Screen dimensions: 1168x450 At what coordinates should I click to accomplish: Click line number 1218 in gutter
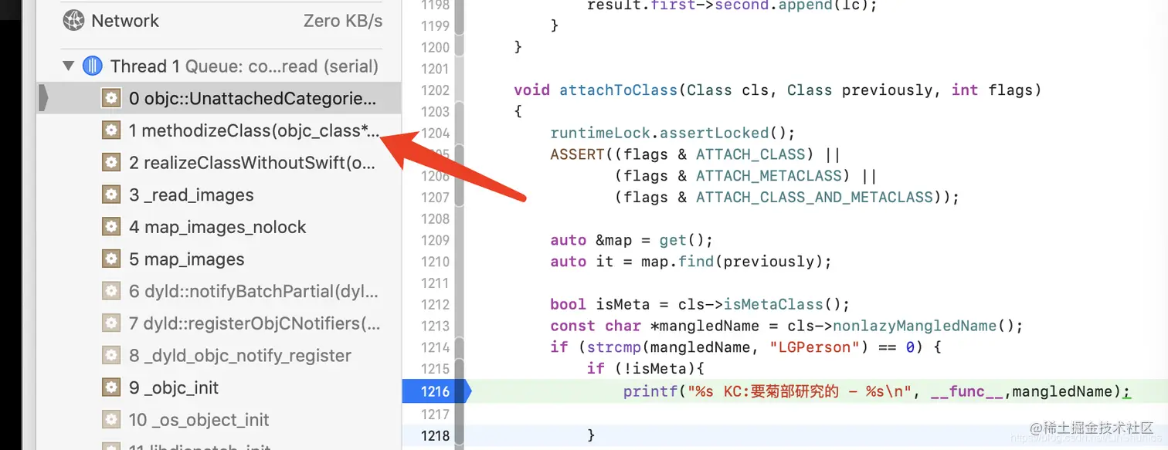(x=435, y=435)
